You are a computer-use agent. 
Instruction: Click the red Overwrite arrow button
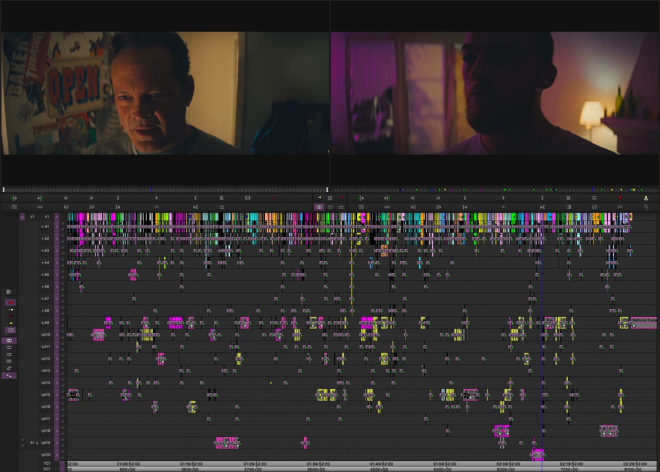(x=341, y=198)
